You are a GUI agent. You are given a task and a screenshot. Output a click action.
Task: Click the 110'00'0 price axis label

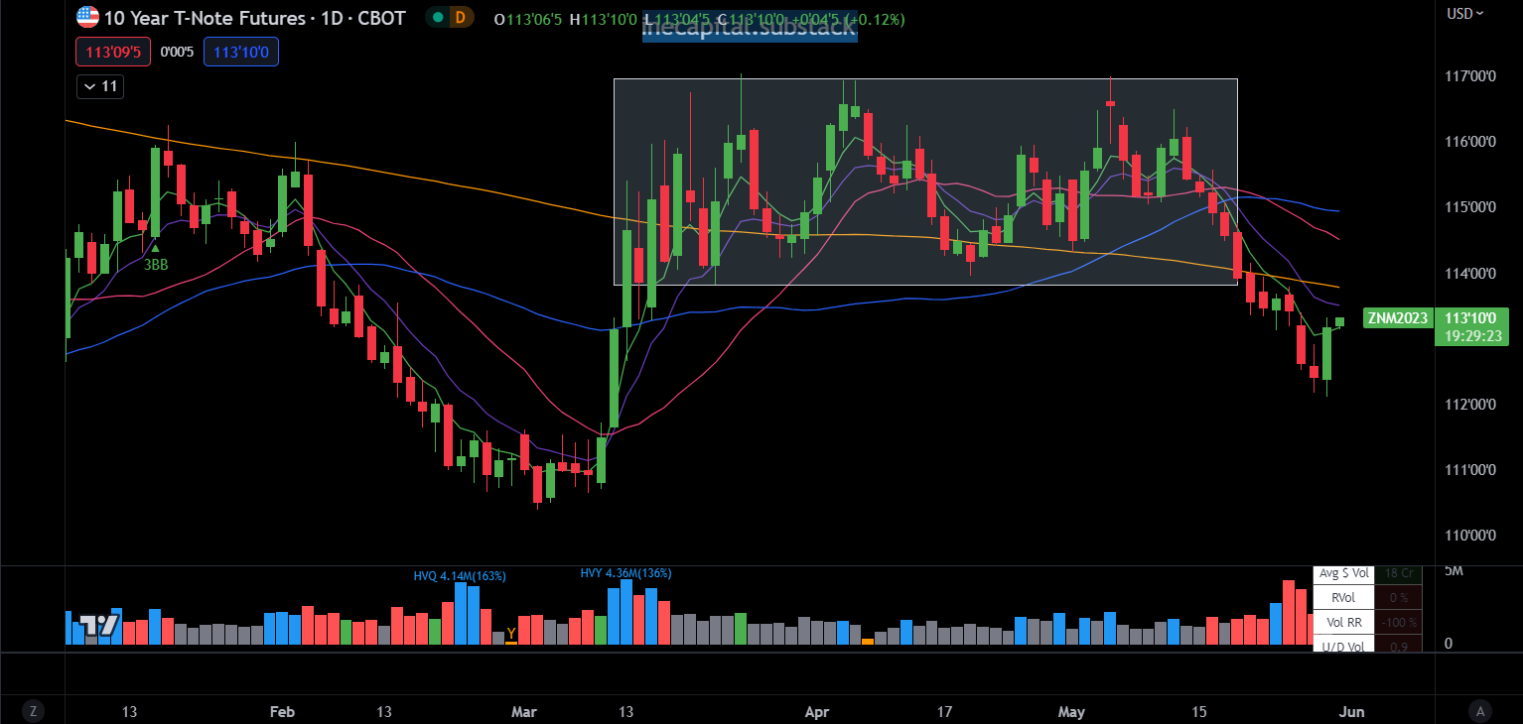(x=1470, y=536)
